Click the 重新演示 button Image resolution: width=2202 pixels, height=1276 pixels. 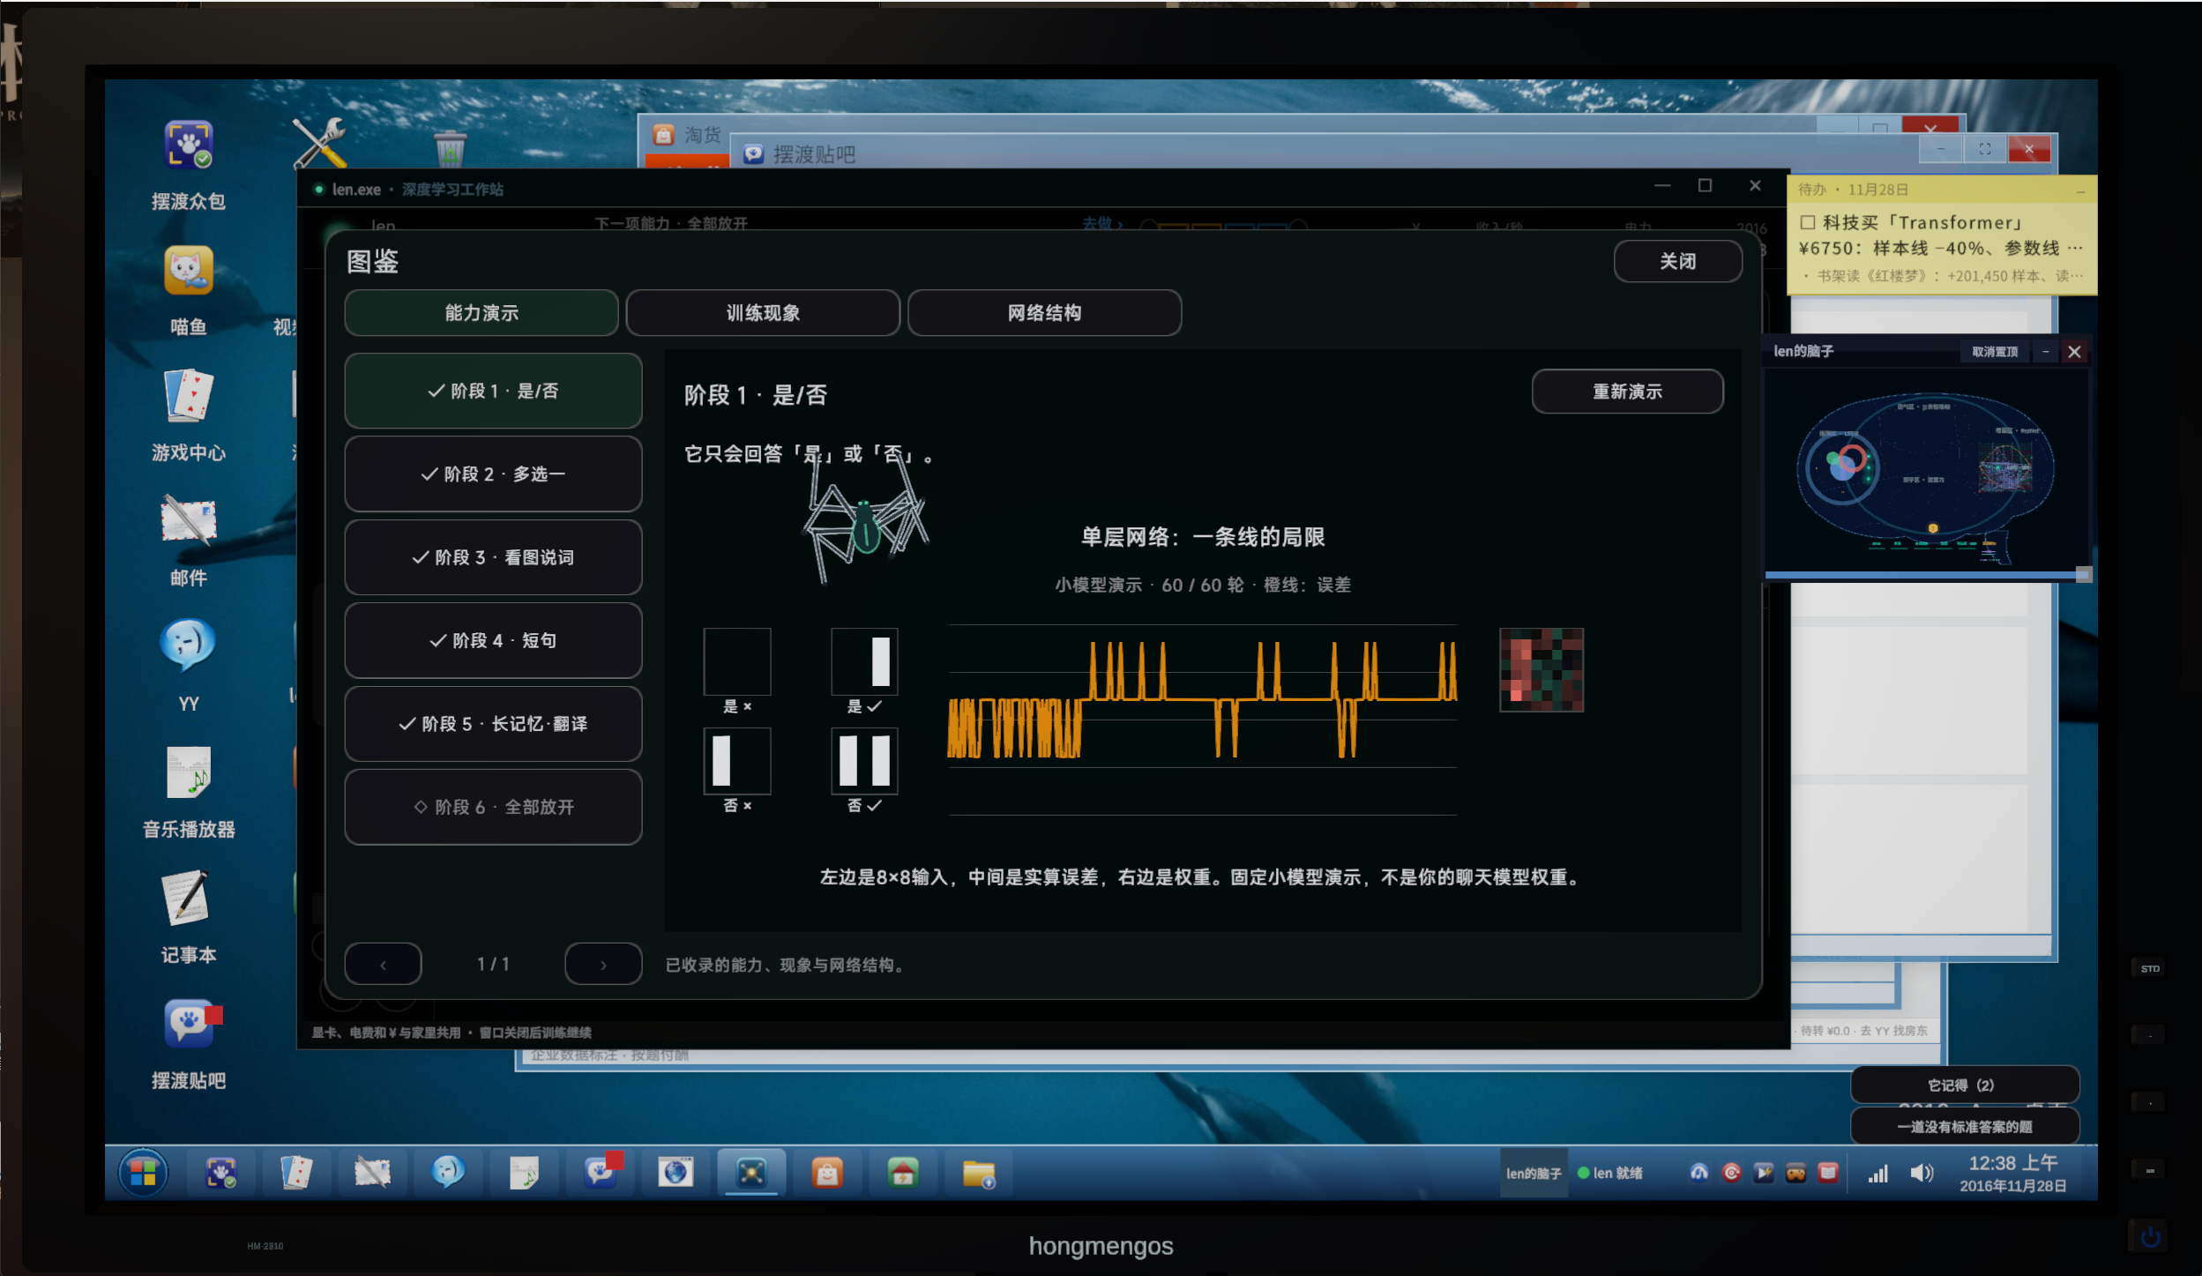click(1627, 391)
